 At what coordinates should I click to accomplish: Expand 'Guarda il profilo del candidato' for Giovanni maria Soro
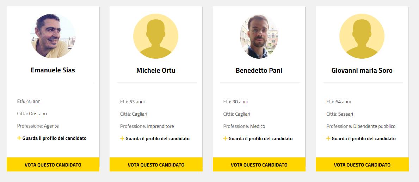364,138
